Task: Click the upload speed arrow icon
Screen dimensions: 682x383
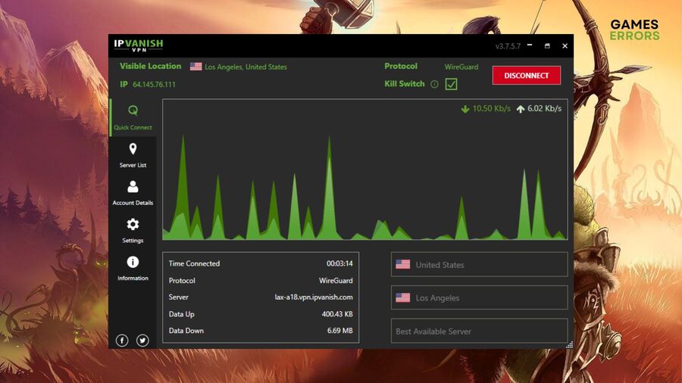Action: pyautogui.click(x=520, y=109)
